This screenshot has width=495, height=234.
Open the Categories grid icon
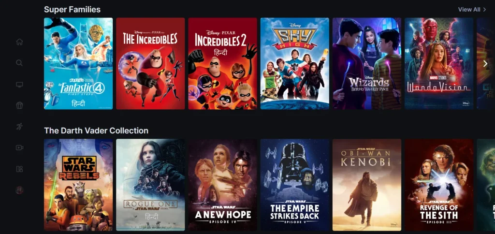[19, 169]
